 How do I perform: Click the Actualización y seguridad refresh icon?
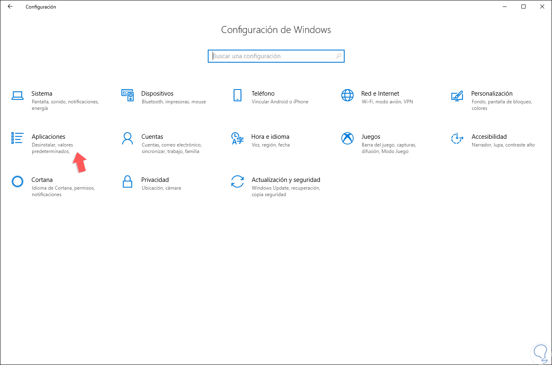pos(238,181)
